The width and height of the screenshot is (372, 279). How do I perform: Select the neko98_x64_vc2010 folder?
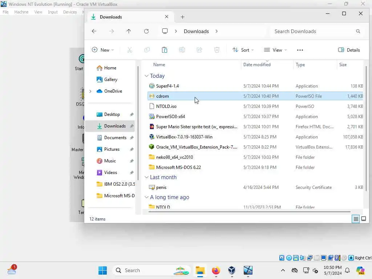[x=255, y=157]
